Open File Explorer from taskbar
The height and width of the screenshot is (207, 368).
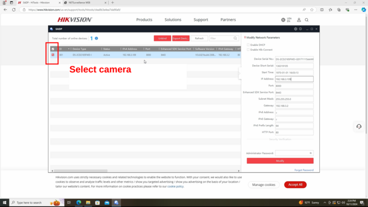click(88, 203)
